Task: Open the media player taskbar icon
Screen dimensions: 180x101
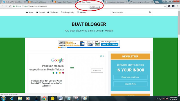Action: coord(28,98)
